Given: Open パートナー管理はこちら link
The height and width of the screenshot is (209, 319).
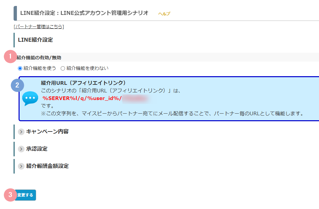Looking at the screenshot, I should click(x=39, y=26).
